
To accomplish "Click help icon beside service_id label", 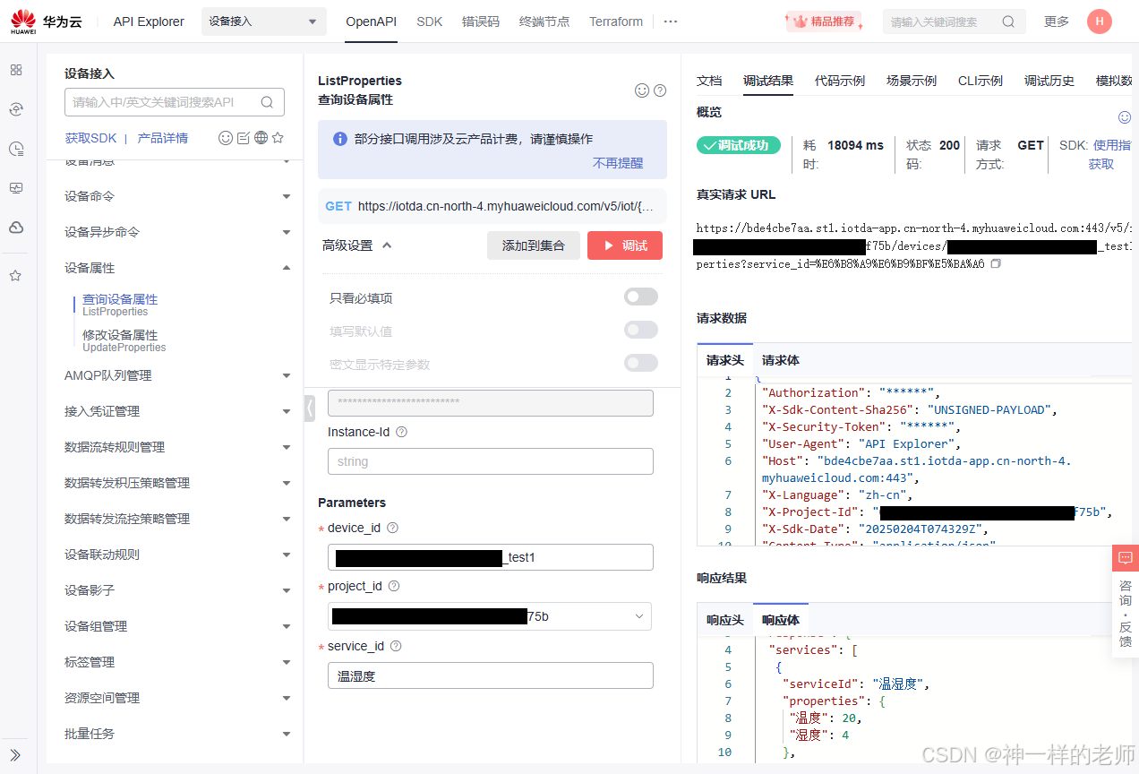I will (396, 646).
